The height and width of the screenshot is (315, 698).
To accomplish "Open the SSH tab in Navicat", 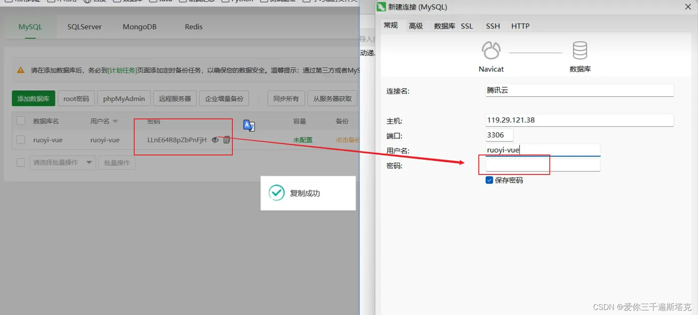I will pyautogui.click(x=493, y=26).
